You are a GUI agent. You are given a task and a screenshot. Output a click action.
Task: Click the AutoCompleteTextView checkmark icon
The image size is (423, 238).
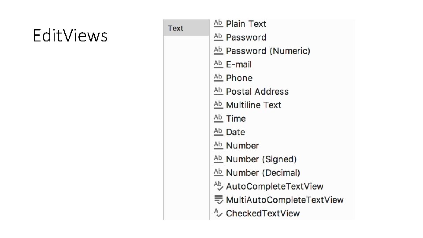pyautogui.click(x=218, y=186)
